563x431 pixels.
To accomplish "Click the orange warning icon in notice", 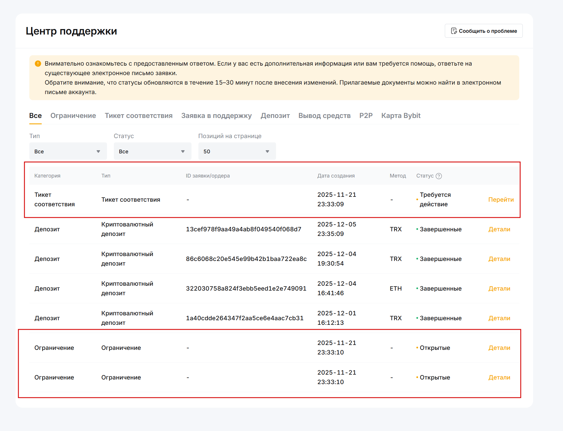I will (38, 64).
